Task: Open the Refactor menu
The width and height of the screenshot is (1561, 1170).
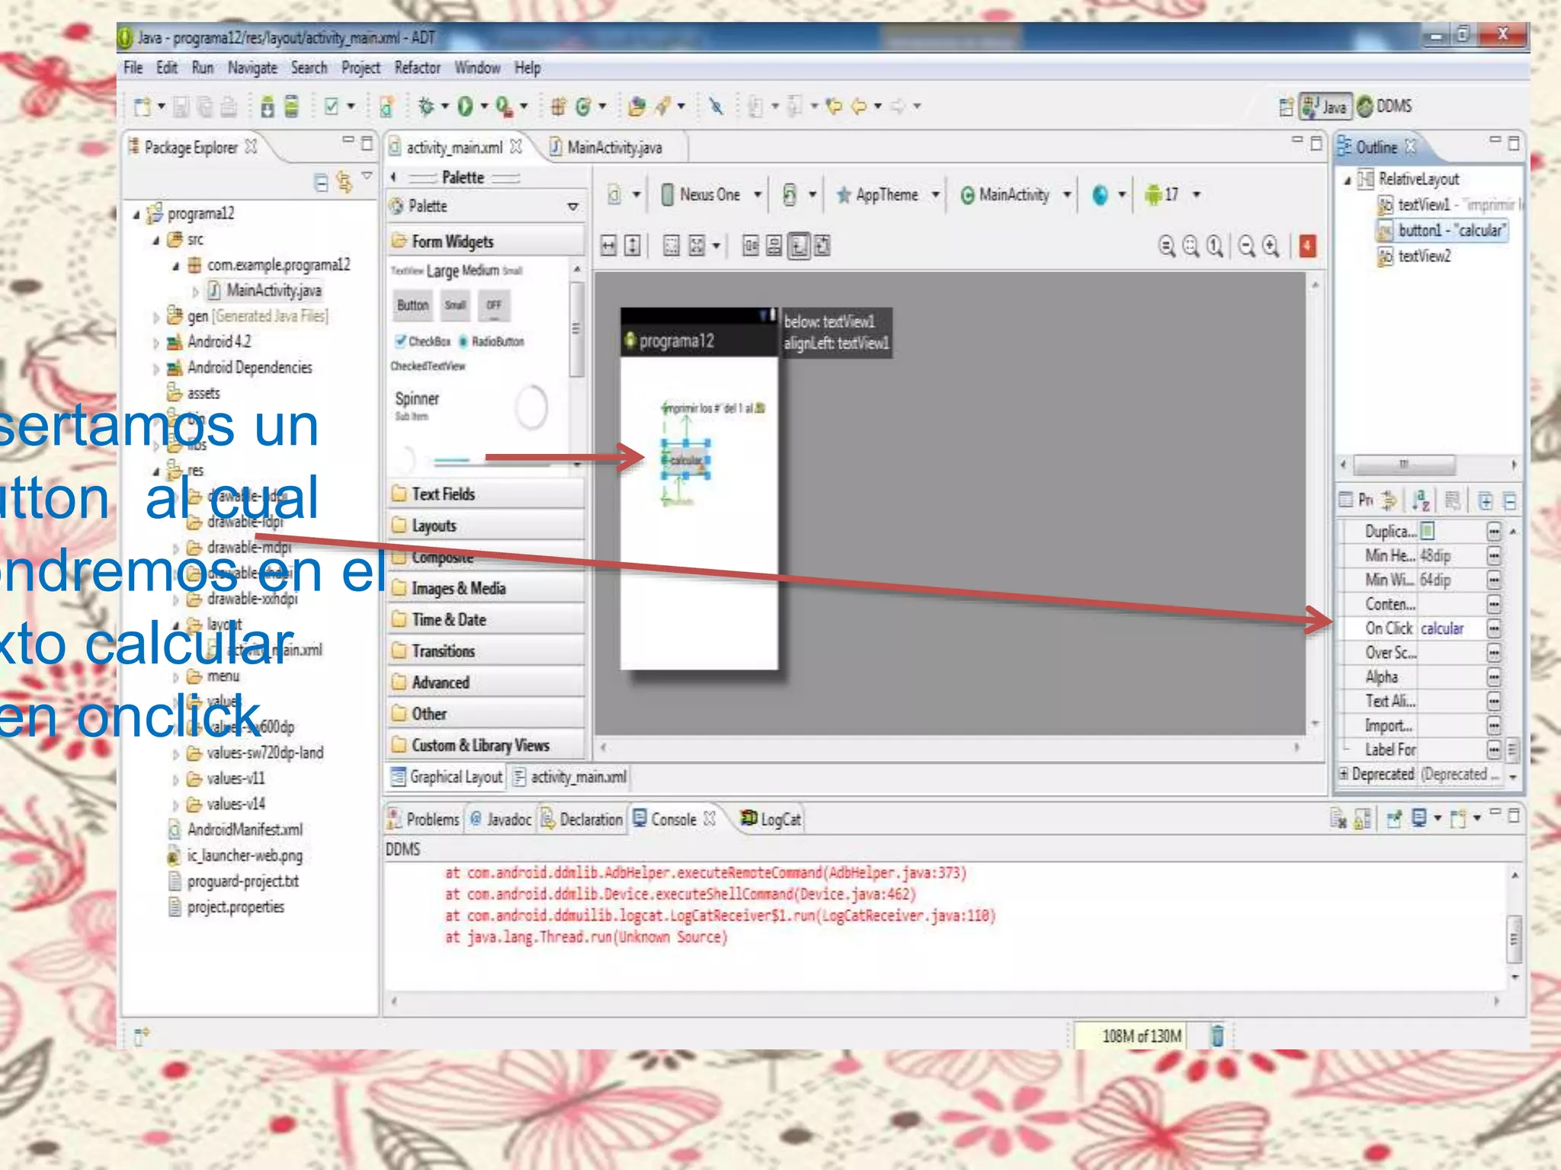Action: (417, 68)
